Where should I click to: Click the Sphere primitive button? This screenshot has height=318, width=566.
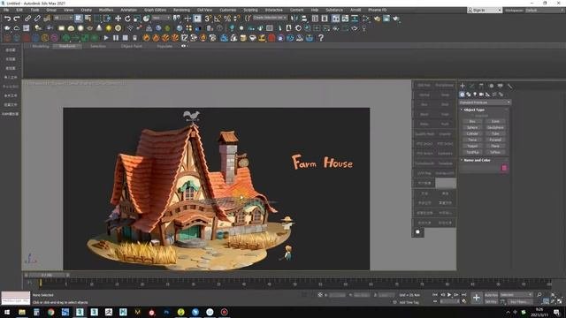472,127
